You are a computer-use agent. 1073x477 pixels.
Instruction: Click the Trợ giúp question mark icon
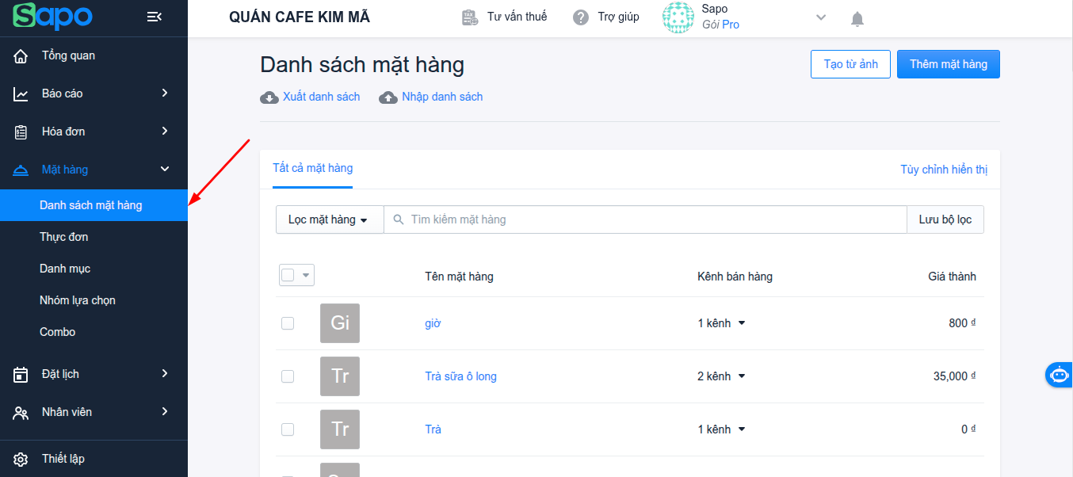click(581, 17)
